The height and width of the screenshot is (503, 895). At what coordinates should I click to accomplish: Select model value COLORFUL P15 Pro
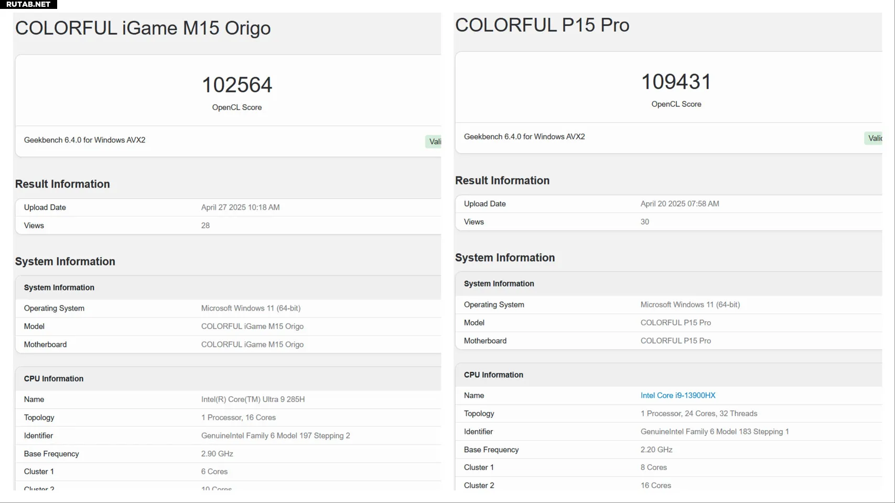(x=676, y=323)
